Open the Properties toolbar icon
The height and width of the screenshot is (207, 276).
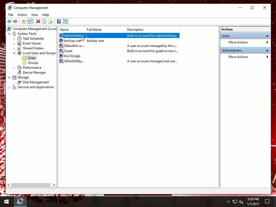(x=44, y=22)
